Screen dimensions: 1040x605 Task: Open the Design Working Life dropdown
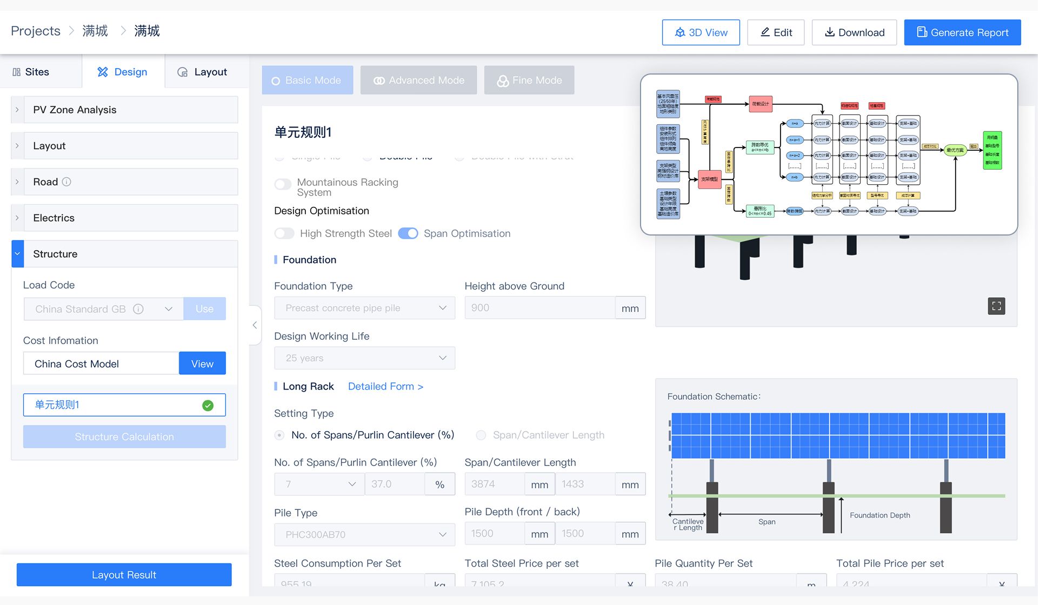(365, 358)
